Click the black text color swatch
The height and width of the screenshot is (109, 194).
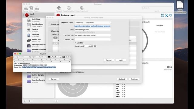(x=49, y=57)
